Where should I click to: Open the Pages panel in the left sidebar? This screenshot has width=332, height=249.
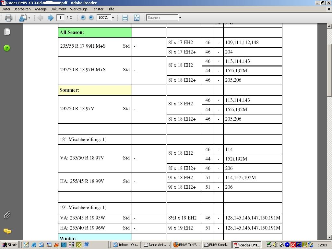pos(7,32)
